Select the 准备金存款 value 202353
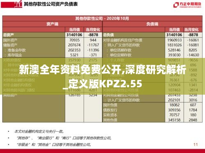 74,50
